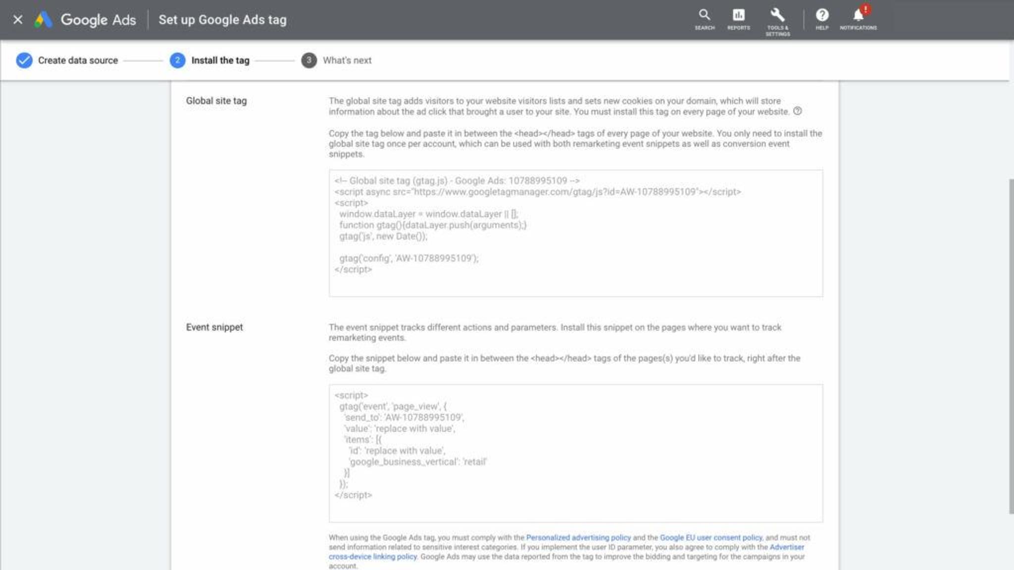The height and width of the screenshot is (570, 1014).
Task: Open Tools & Settings wrench icon
Action: [777, 22]
